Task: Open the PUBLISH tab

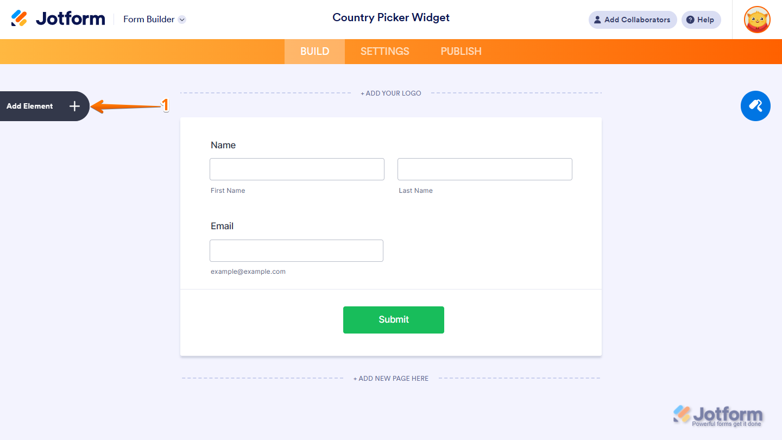Action: tap(461, 51)
